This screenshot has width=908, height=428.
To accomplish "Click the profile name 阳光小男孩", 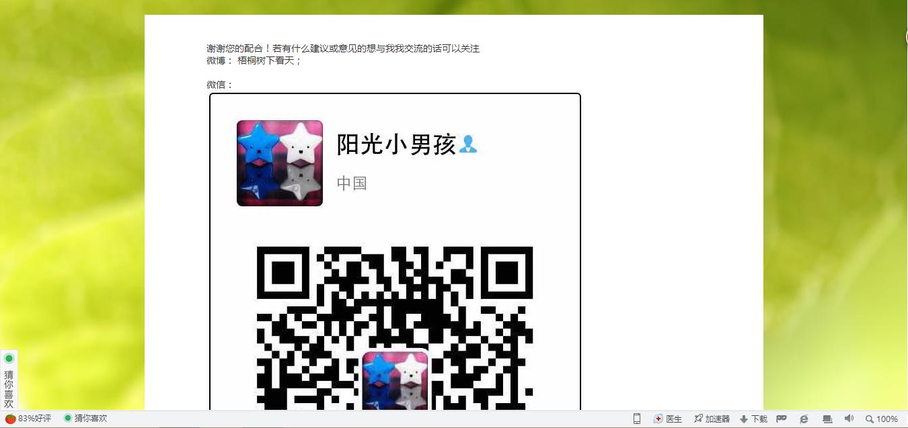I will 396,144.
